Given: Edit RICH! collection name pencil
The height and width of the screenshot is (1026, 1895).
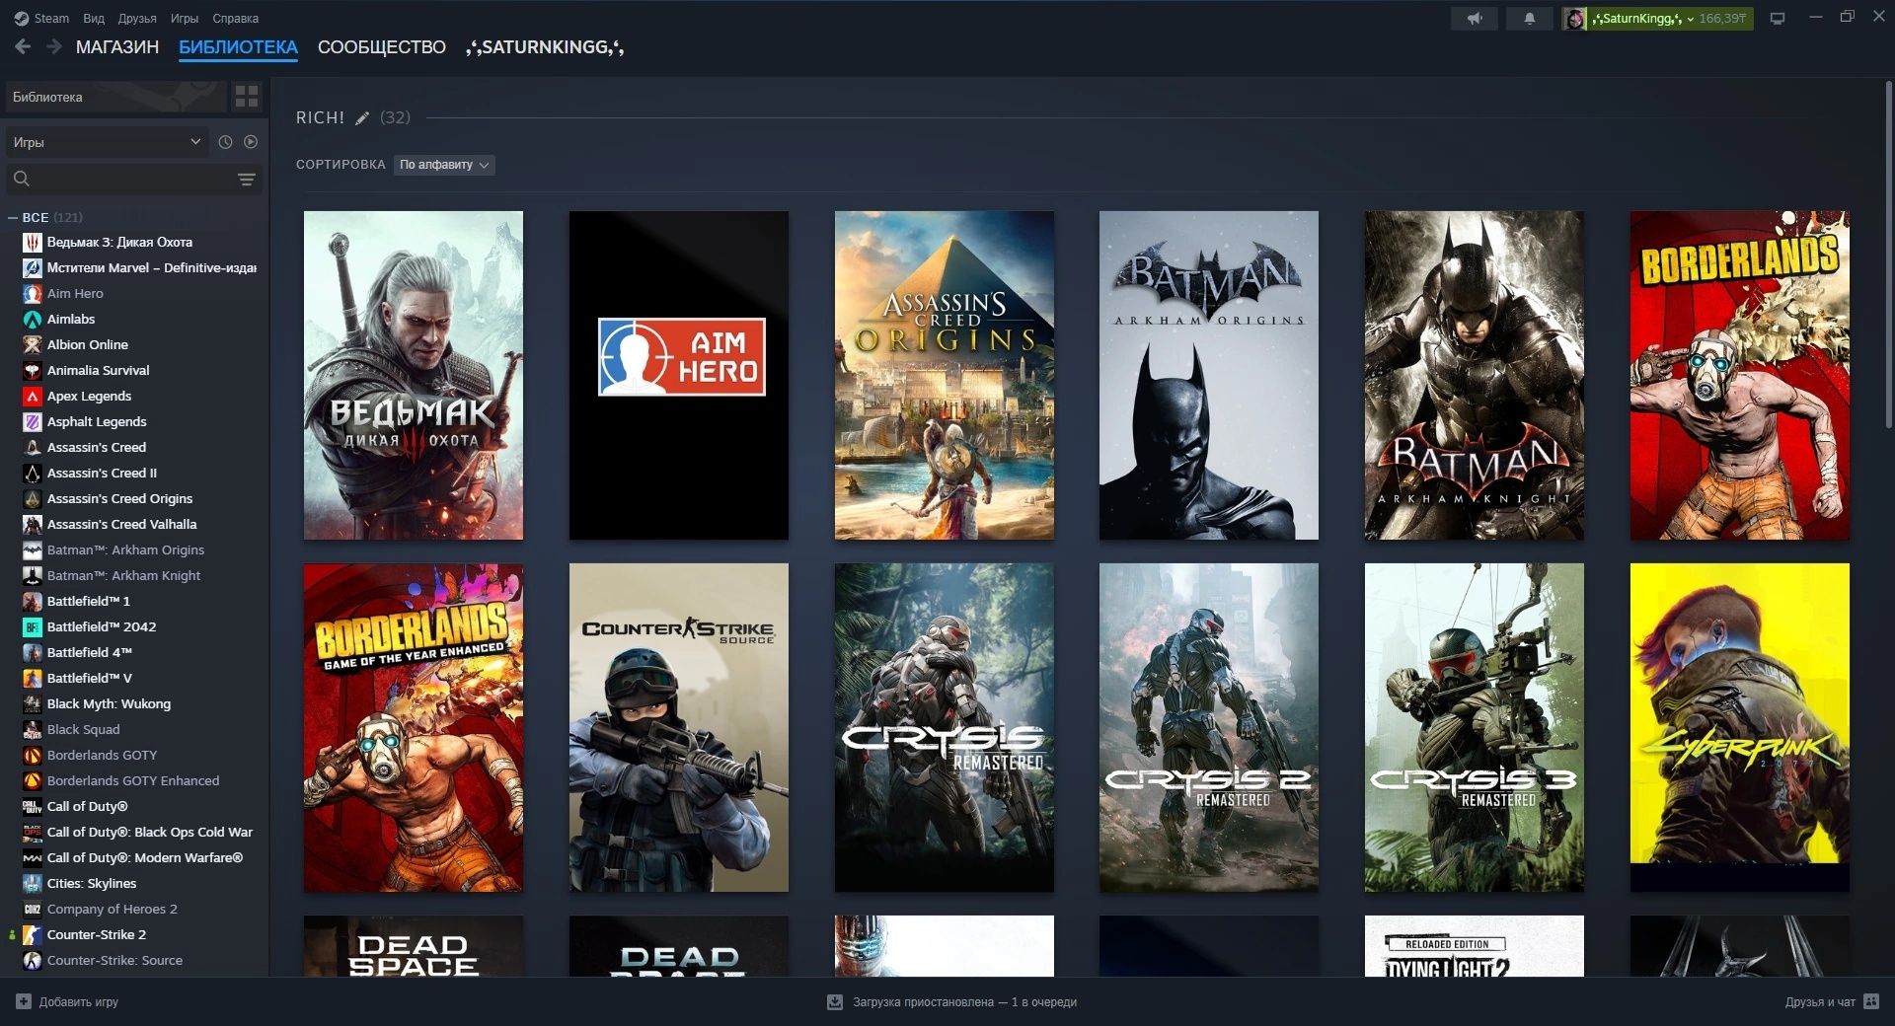Looking at the screenshot, I should coord(362,118).
